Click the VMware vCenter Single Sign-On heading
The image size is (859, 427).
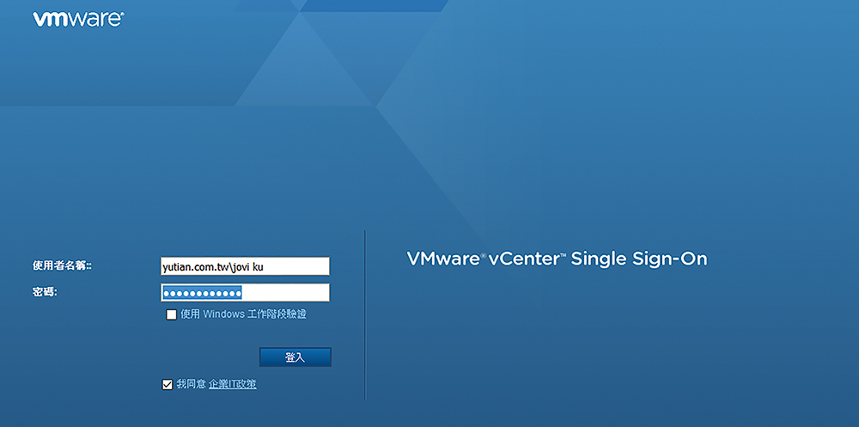coord(557,259)
